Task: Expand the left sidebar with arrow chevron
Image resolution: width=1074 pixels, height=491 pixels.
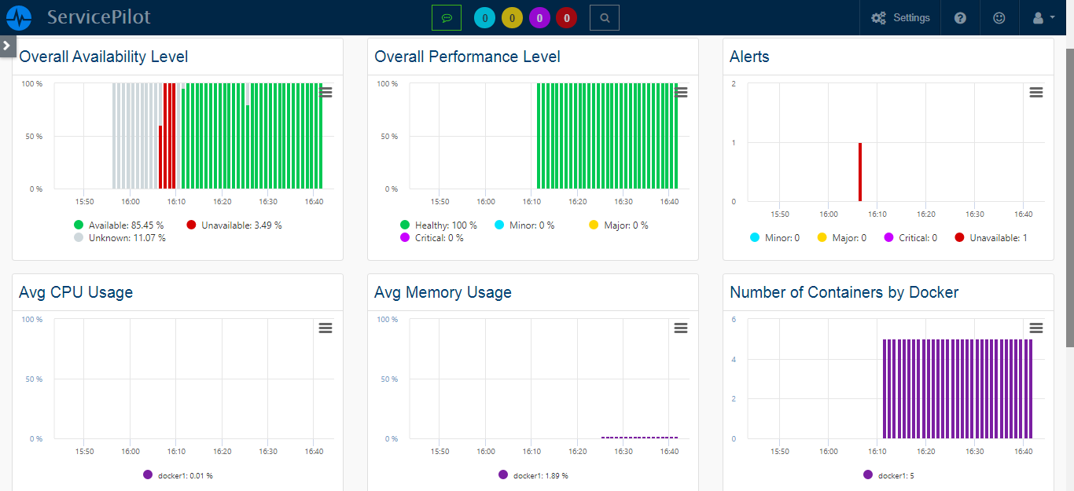Action: click(7, 46)
